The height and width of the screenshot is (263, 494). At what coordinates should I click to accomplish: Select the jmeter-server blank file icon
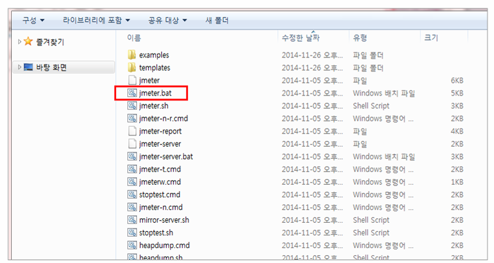click(x=132, y=144)
